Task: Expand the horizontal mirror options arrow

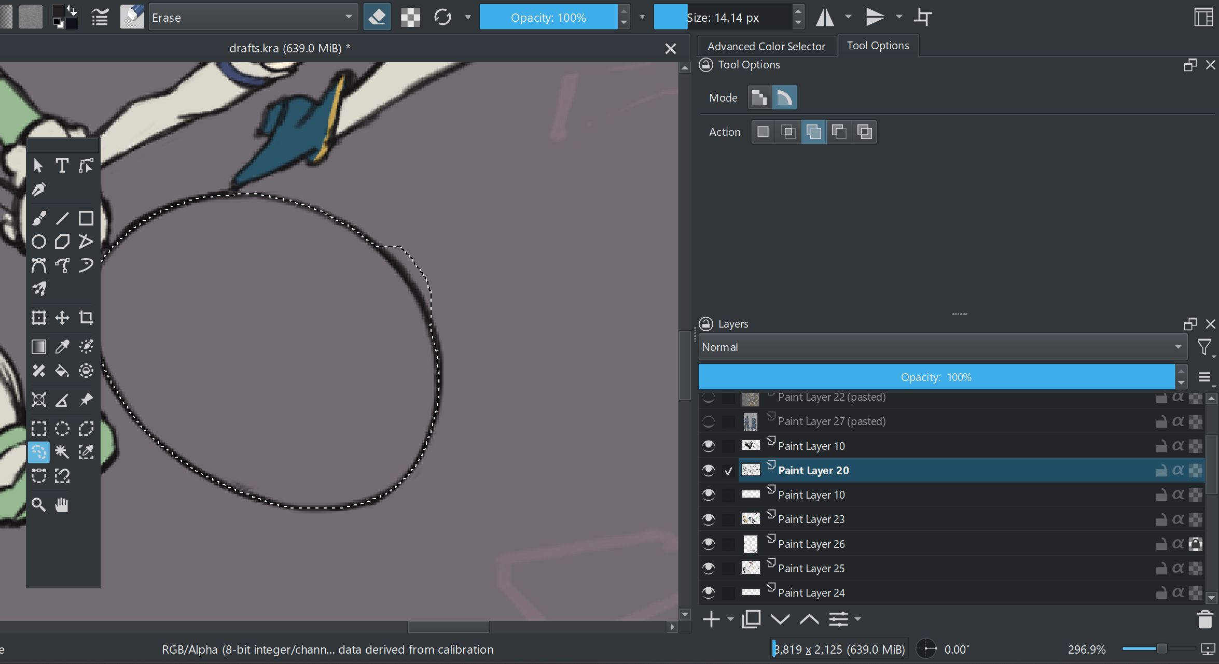Action: 849,17
